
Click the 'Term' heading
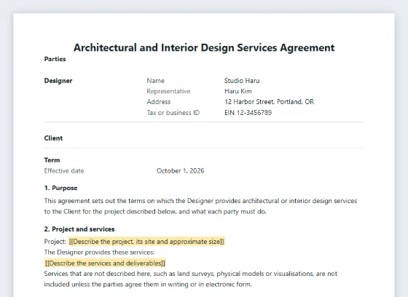(52, 160)
